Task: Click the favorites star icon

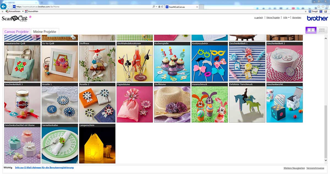Action: [323, 6]
